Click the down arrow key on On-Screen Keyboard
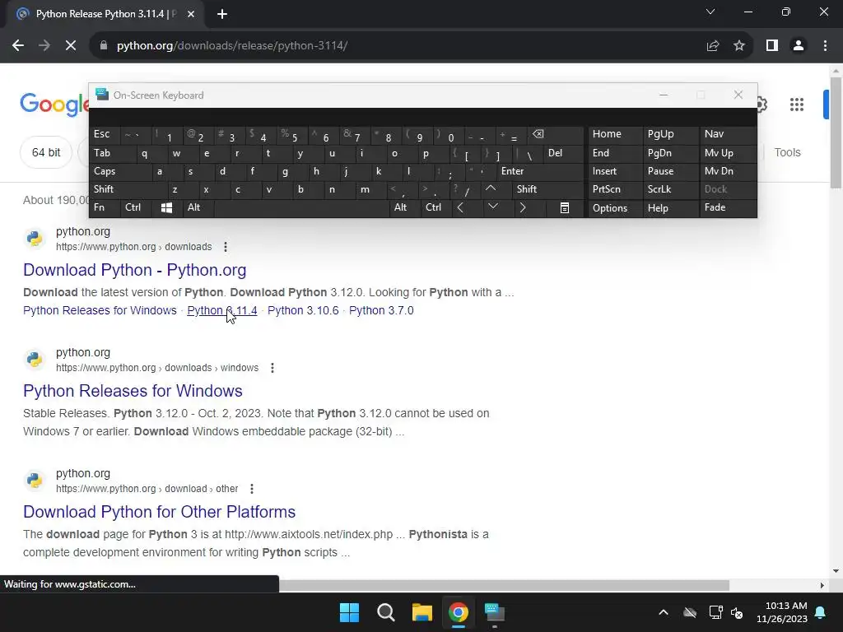843x632 pixels. click(x=492, y=207)
